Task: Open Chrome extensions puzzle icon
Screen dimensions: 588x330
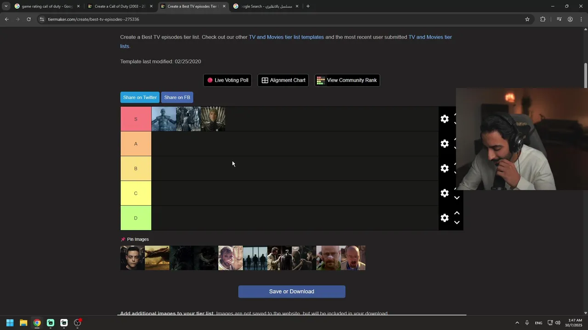Action: [x=543, y=19]
